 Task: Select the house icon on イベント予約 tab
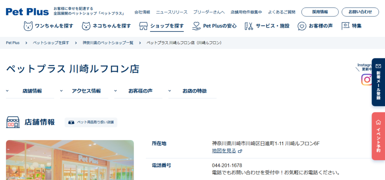(378, 122)
